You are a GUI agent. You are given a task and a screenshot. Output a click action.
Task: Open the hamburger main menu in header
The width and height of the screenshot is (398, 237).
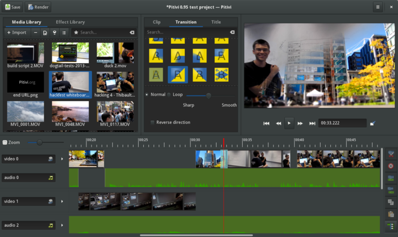pyautogui.click(x=378, y=7)
